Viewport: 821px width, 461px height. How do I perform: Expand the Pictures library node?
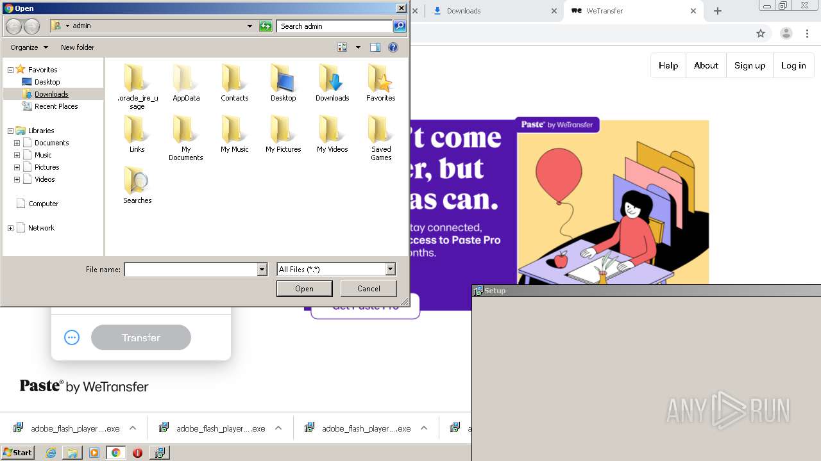pyautogui.click(x=17, y=167)
